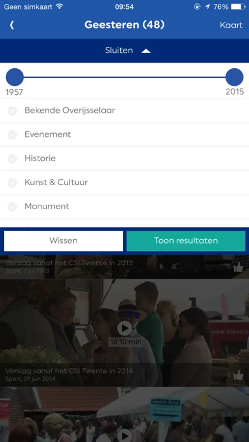
Task: Enable the Historie filter checkbox
Action: coord(12,159)
